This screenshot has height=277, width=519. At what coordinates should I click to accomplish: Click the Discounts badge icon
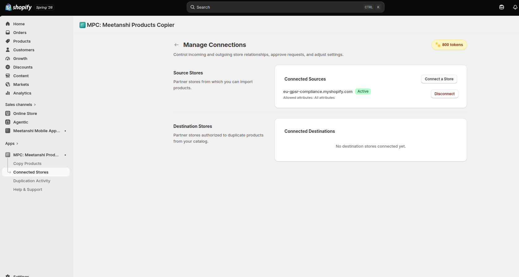click(x=8, y=67)
